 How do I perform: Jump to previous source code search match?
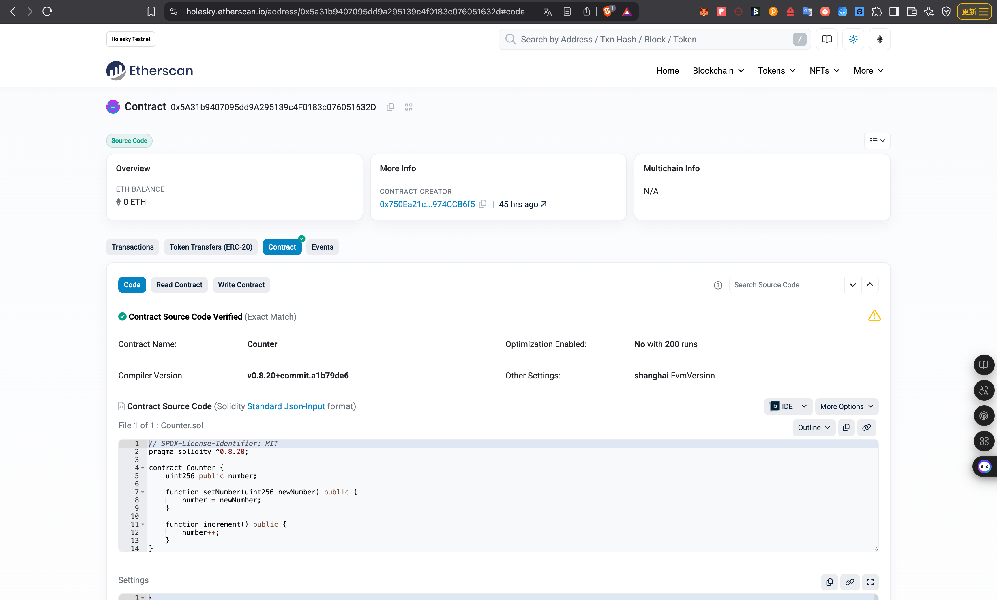pos(870,285)
